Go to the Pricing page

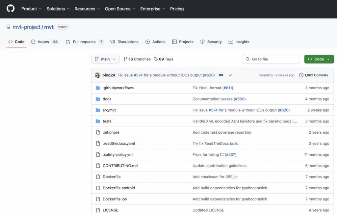(x=177, y=9)
